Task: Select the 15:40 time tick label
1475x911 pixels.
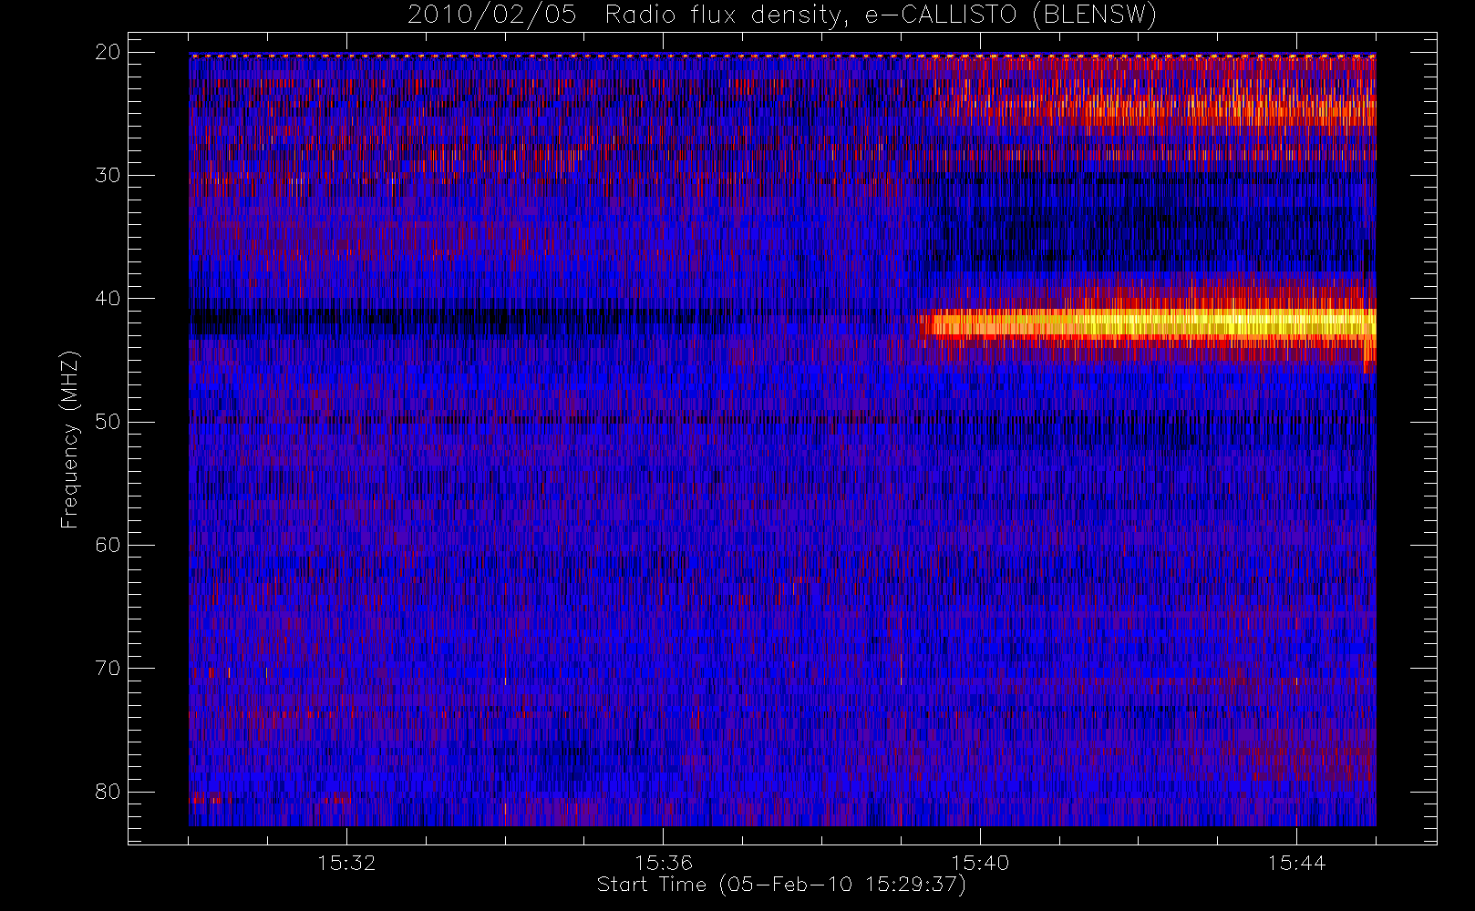Action: [x=980, y=863]
